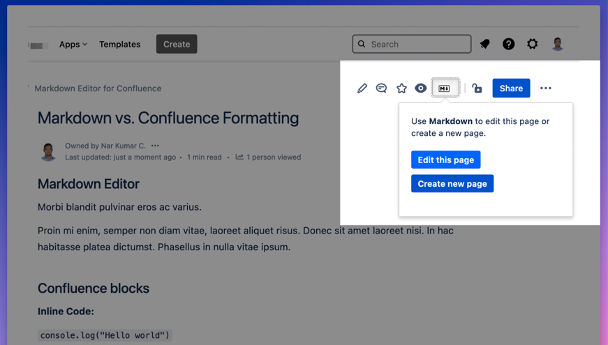The width and height of the screenshot is (608, 345).
Task: Select Create new page in Markdown popup
Action: pos(452,183)
